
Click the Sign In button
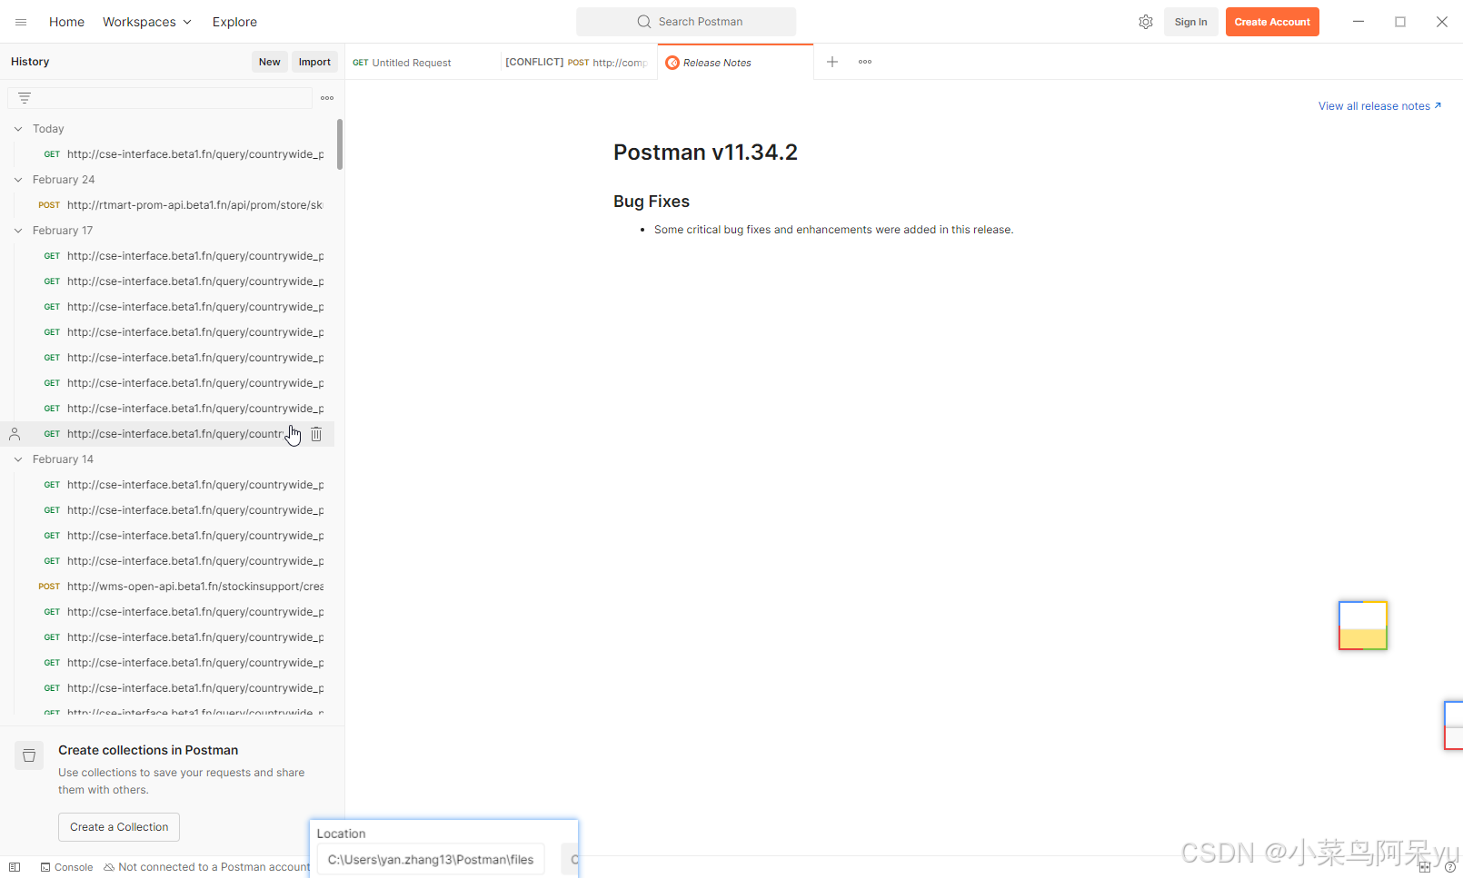pyautogui.click(x=1190, y=22)
